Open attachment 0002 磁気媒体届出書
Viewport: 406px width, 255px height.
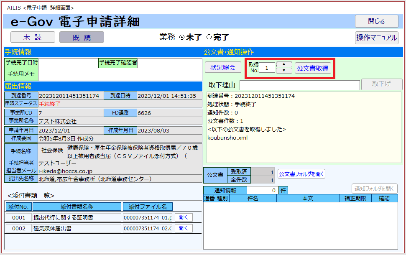coord(184,228)
